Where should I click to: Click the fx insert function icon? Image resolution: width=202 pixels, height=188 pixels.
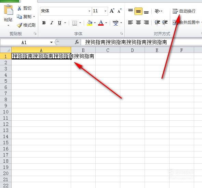pyautogui.click(x=77, y=42)
